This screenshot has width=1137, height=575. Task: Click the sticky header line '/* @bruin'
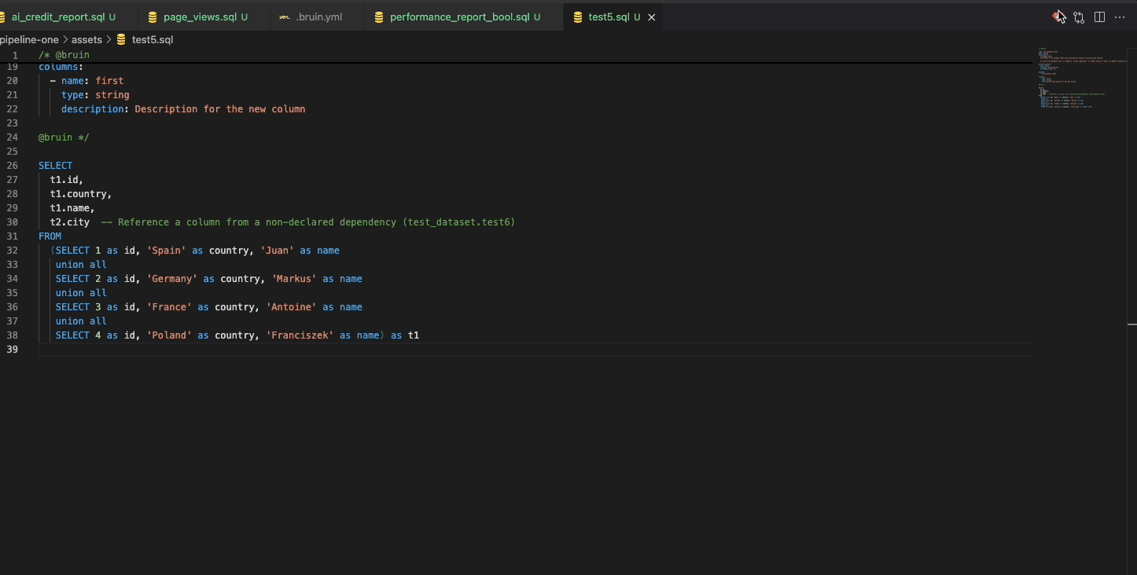click(x=64, y=55)
